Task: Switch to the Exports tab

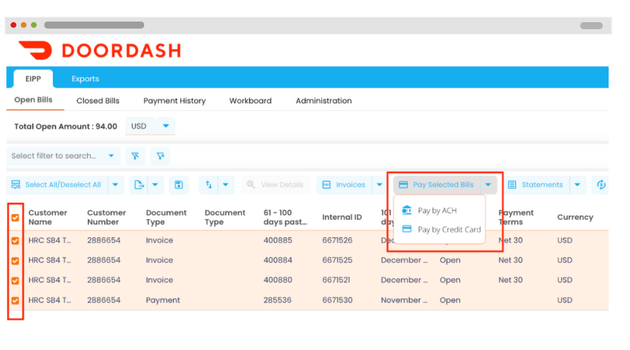Action: tap(85, 79)
